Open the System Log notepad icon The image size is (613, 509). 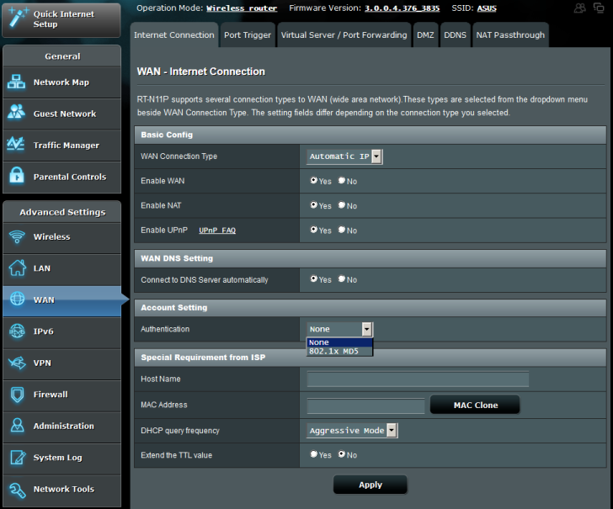17,457
